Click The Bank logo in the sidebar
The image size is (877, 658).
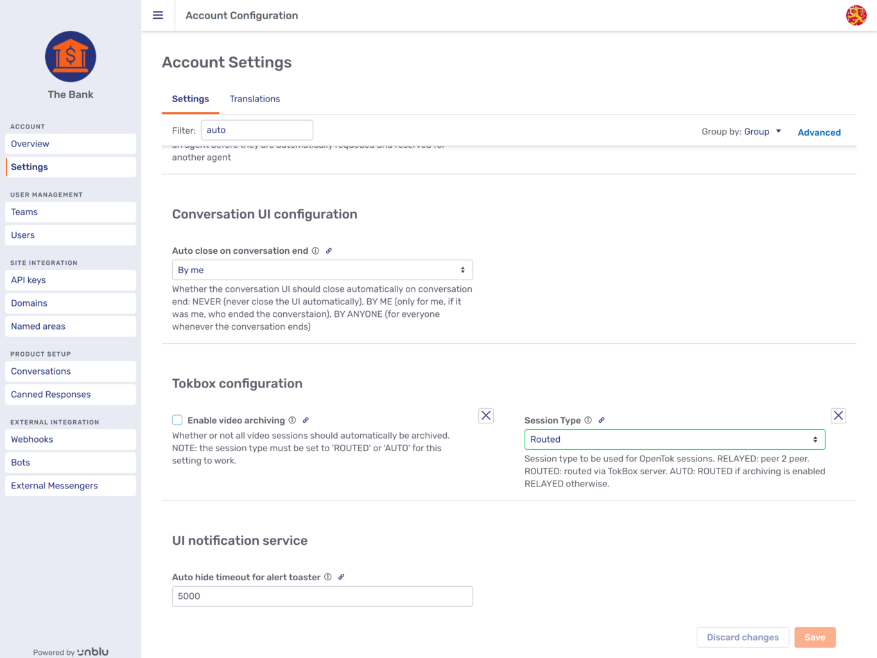[70, 57]
